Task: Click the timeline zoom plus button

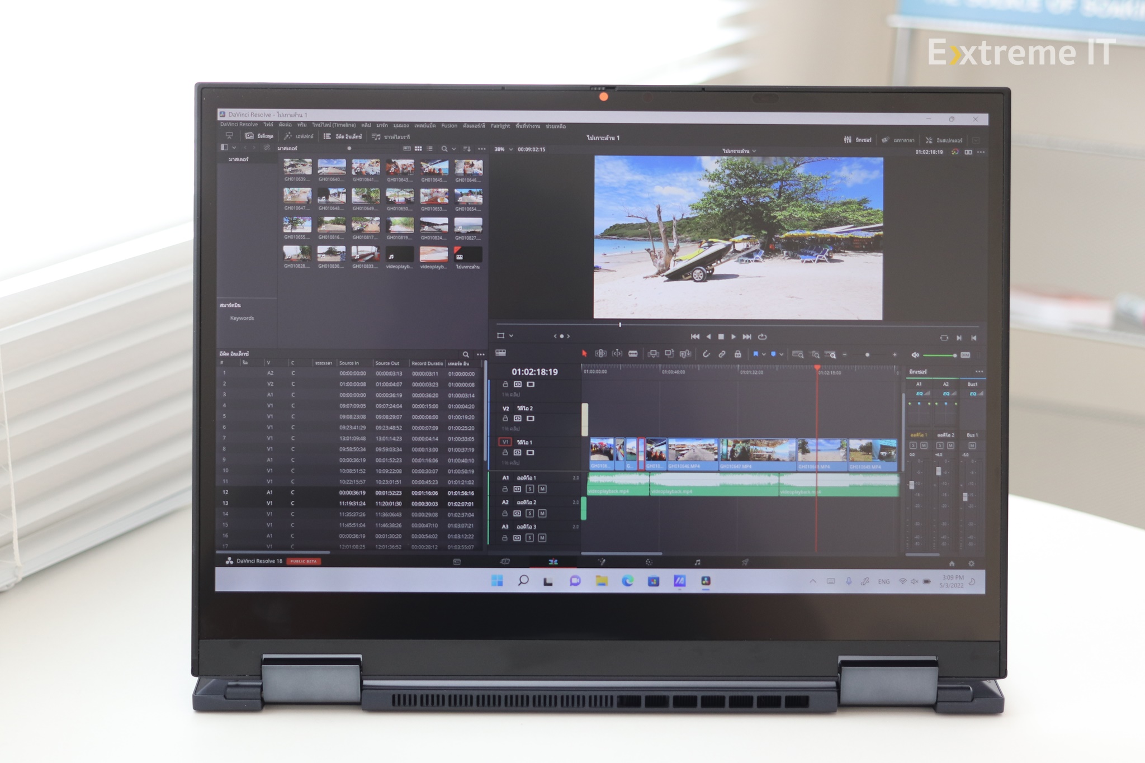Action: coord(895,355)
